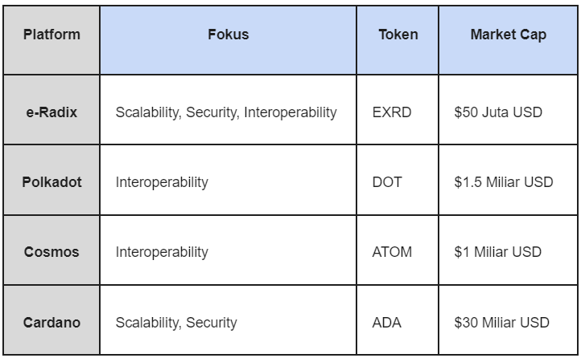
Task: Select the Cardano platform cell
Action: point(52,319)
